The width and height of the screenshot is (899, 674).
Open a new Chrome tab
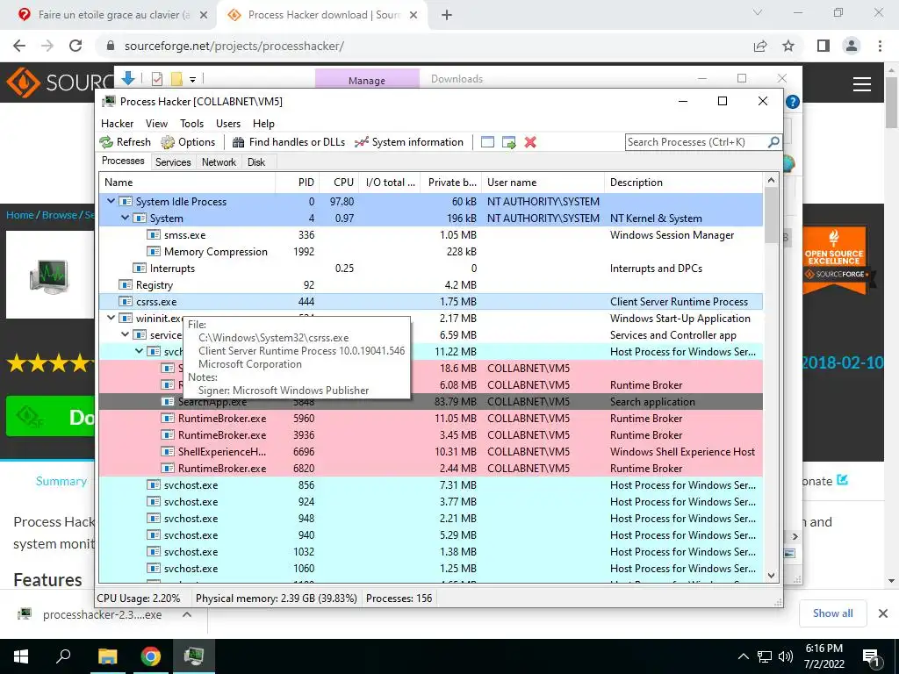click(x=447, y=15)
